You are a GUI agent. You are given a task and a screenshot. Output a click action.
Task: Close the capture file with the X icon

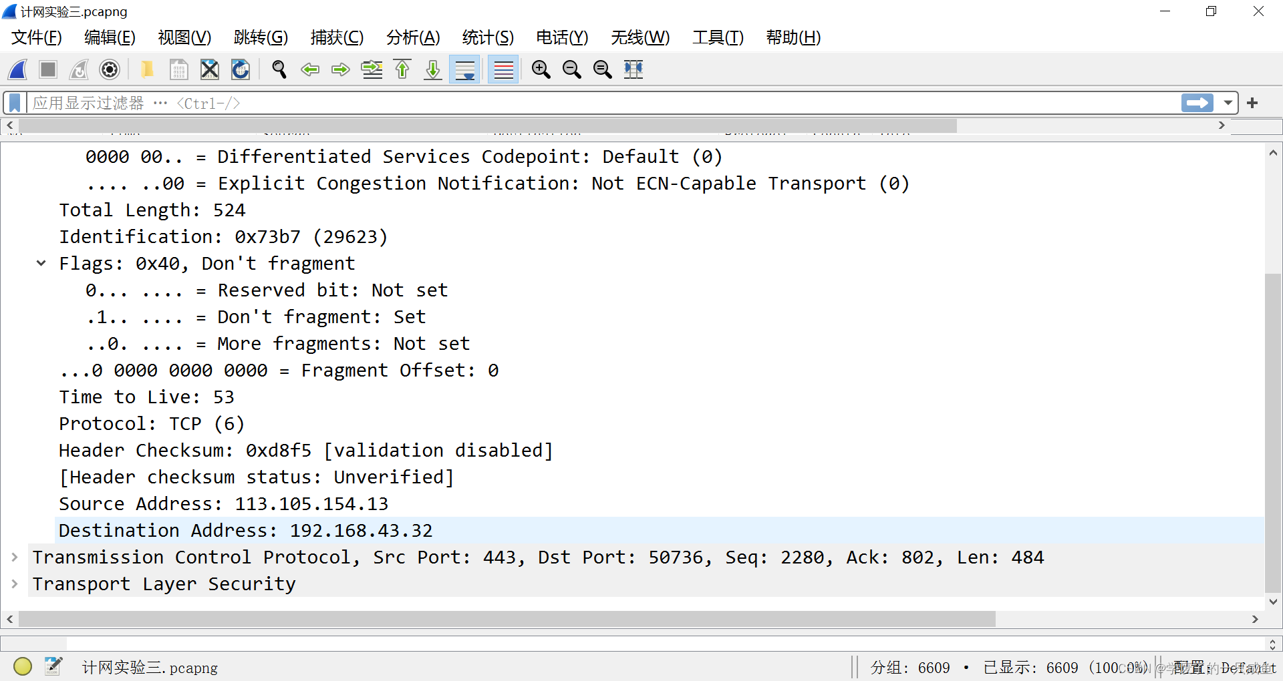point(210,69)
